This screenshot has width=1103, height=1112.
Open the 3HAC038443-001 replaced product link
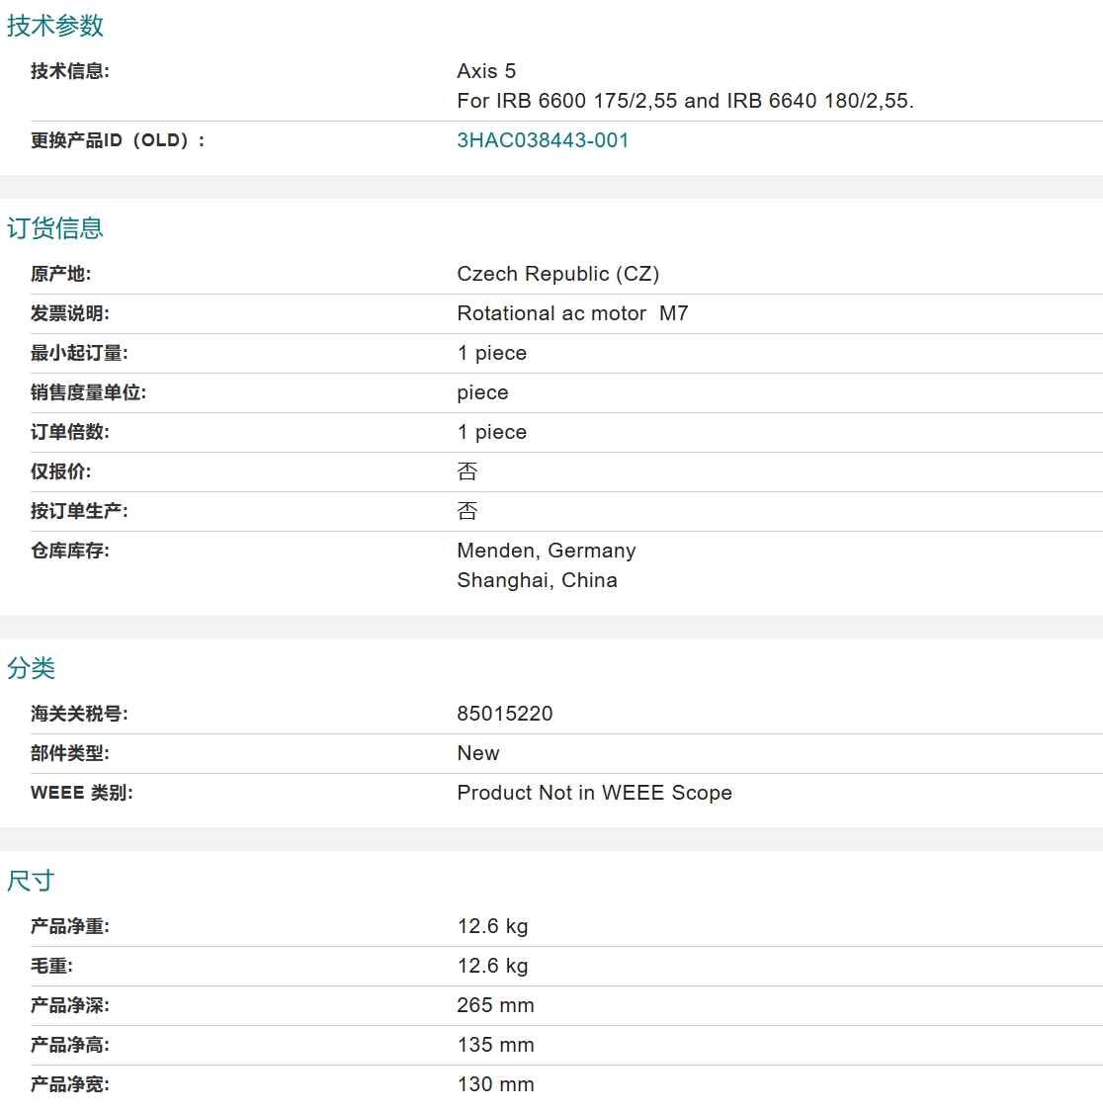pos(543,140)
